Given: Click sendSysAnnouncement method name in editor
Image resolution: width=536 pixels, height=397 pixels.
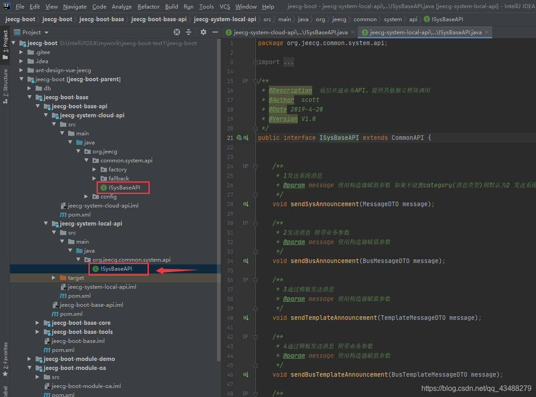Looking at the screenshot, I should click(325, 204).
